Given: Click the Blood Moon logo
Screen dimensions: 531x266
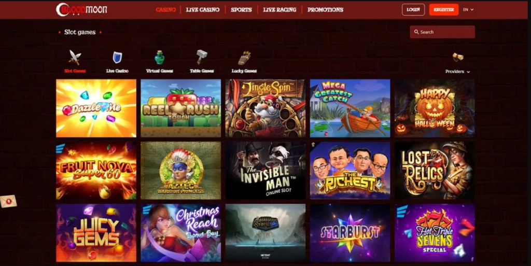Looking at the screenshot, I should 81,9.
